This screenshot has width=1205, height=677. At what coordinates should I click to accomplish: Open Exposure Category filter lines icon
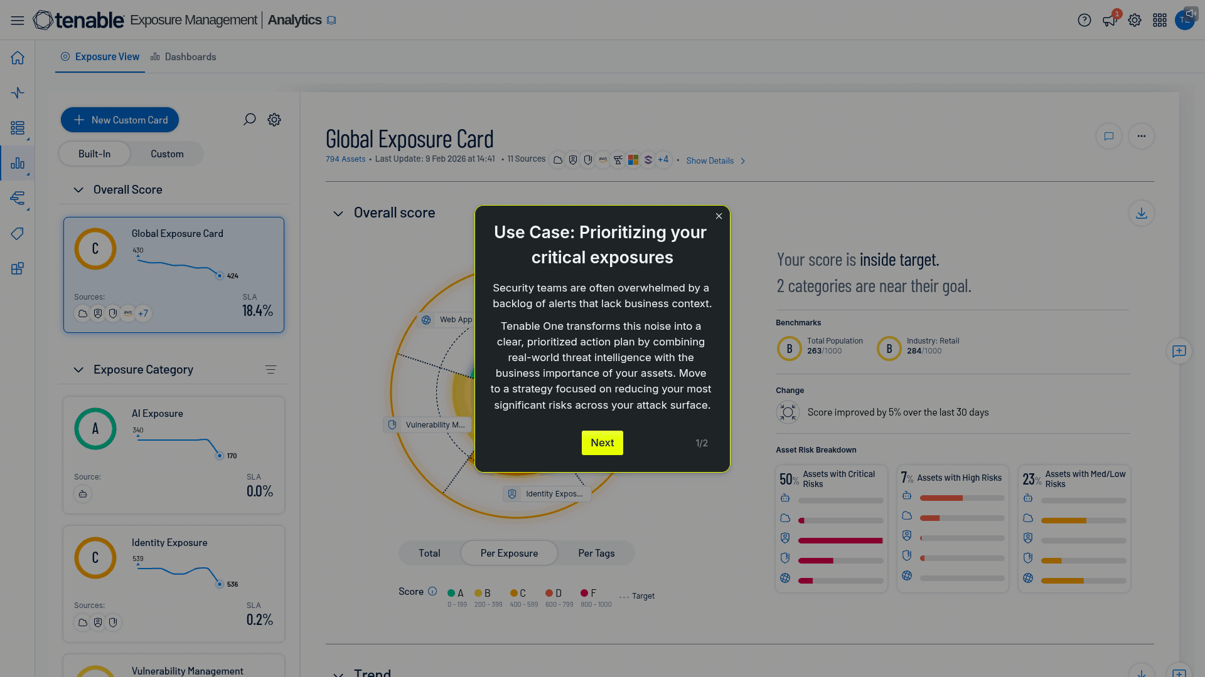pyautogui.click(x=270, y=370)
